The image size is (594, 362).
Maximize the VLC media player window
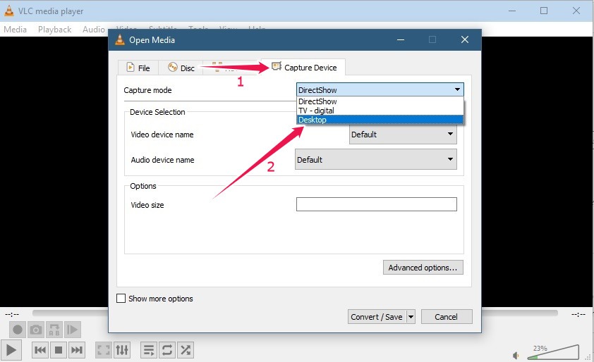[544, 11]
